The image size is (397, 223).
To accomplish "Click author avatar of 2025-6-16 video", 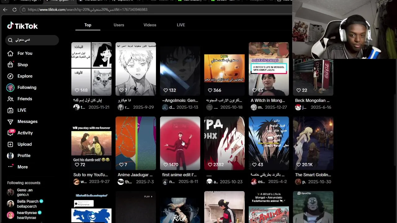I will click(x=298, y=107).
